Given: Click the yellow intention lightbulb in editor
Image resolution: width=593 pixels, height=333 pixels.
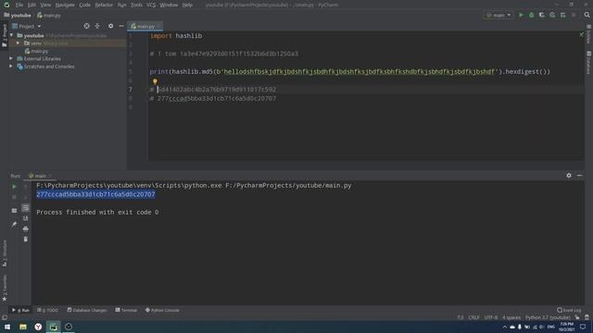Looking at the screenshot, I should coord(155,81).
